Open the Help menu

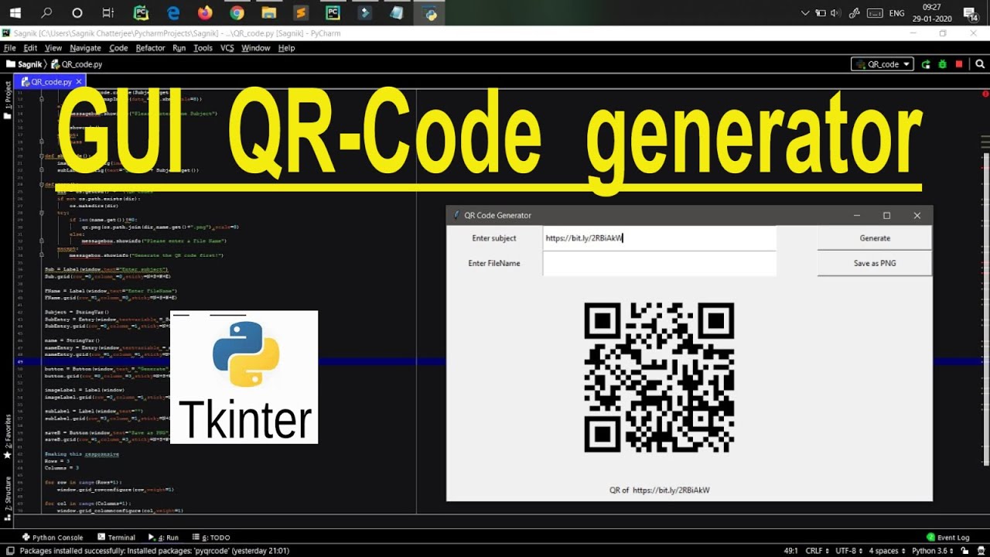click(286, 48)
